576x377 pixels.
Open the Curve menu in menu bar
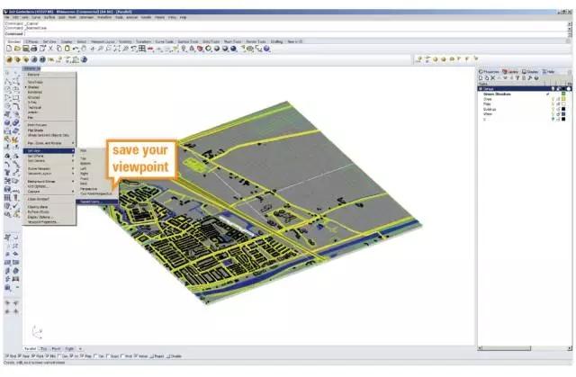coord(36,17)
